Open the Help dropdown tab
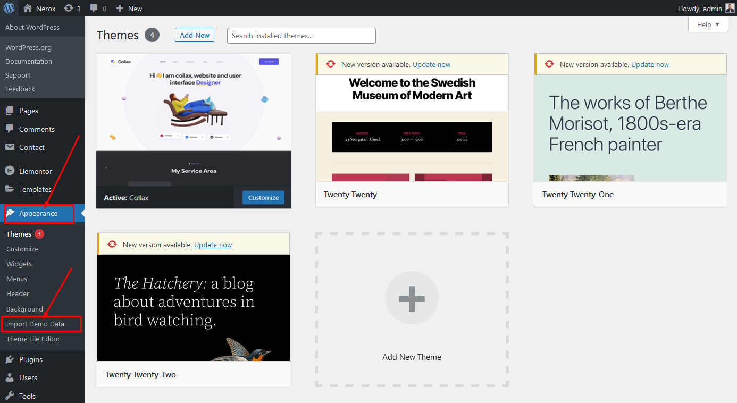The image size is (737, 403). [708, 24]
